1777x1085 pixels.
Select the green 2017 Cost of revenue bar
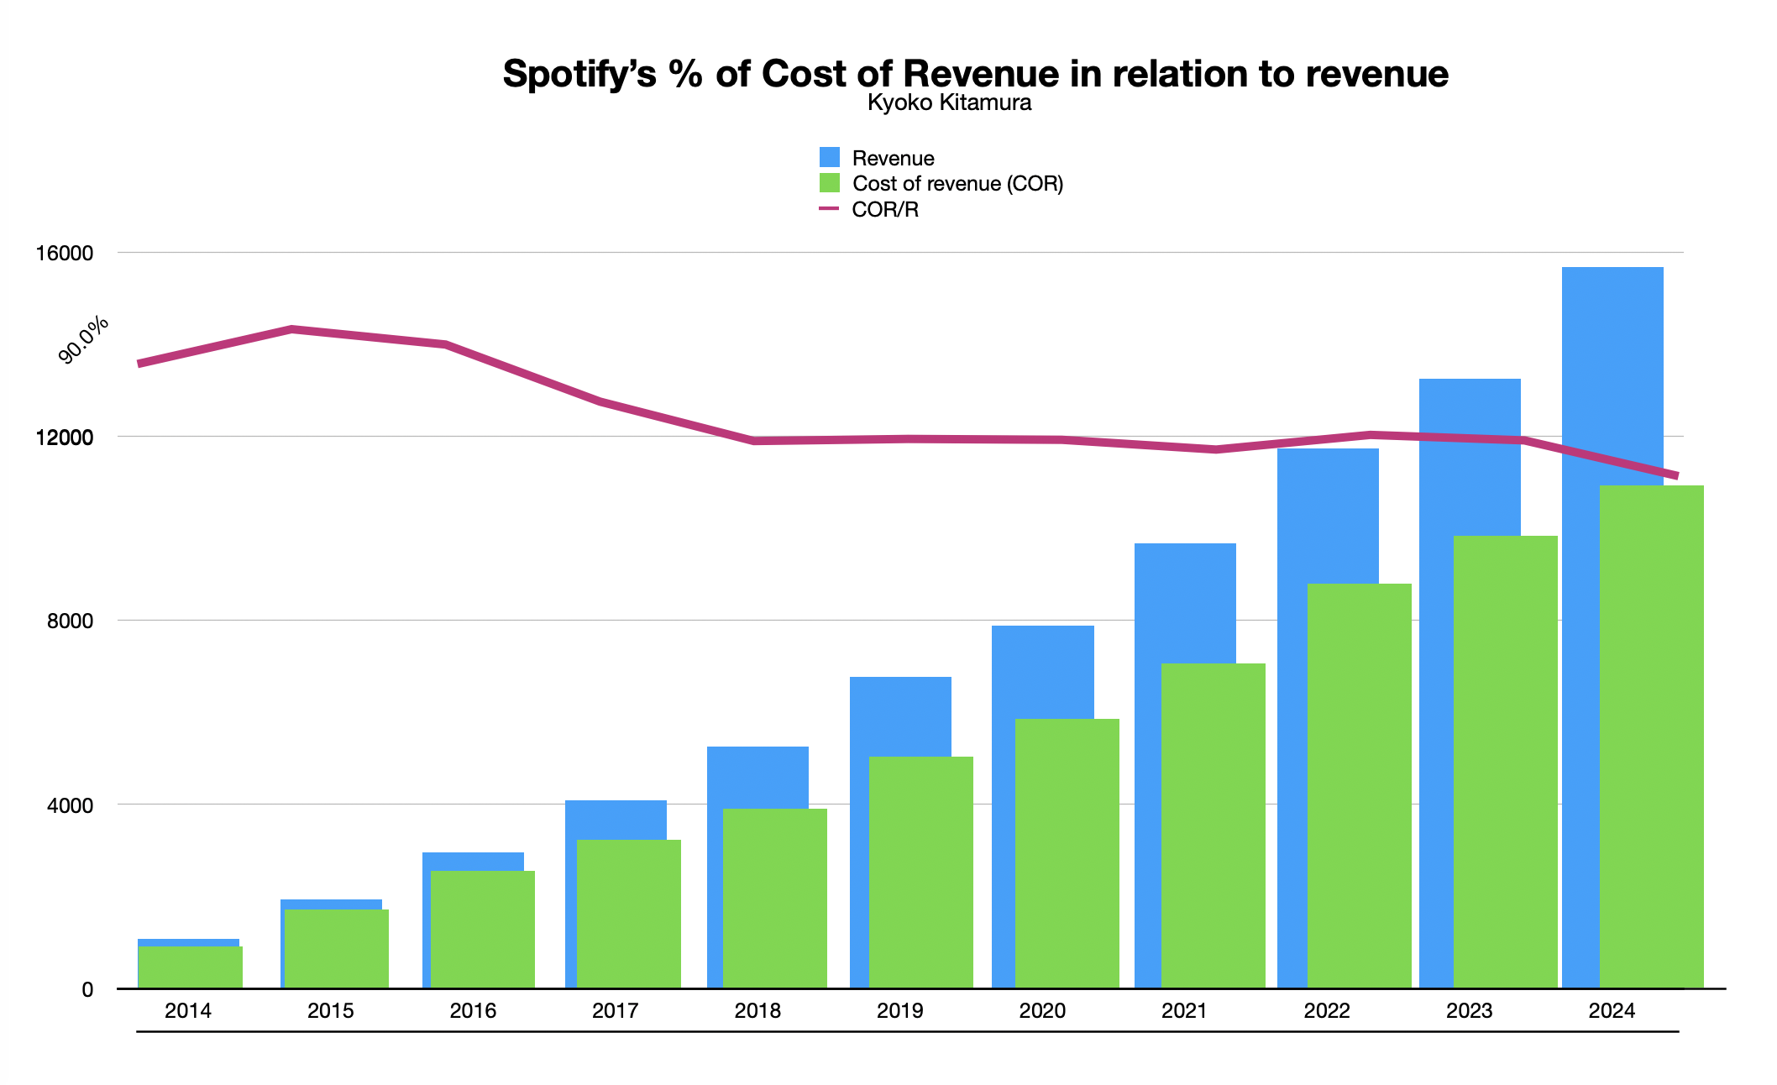[x=629, y=914]
